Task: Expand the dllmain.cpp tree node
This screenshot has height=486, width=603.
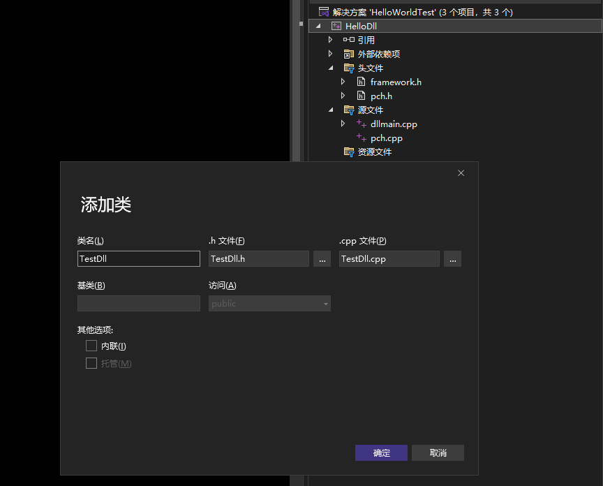Action: [x=342, y=124]
